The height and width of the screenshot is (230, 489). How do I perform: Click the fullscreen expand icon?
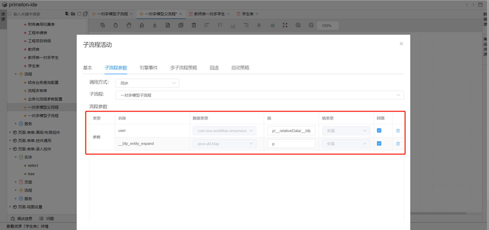tap(285, 25)
